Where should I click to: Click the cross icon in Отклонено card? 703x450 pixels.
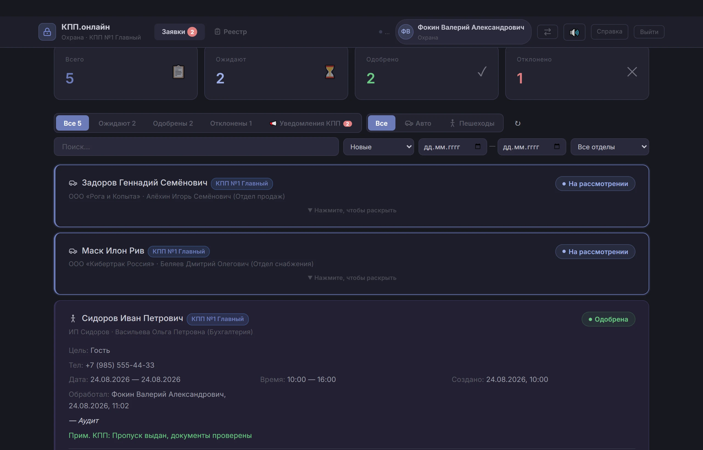[x=632, y=72]
